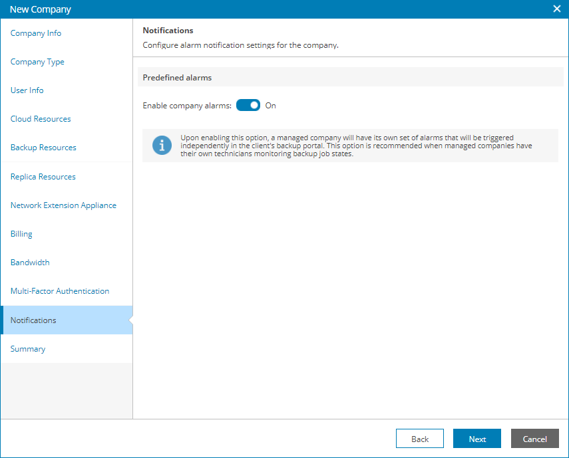Screen dimensions: 569x458
Task: Cancel the New Company wizard
Action: 535,439
